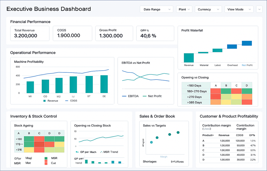Viewport: 267px width, 171px height.
Task: Click the MSR Trend legend icon
Action: (101, 152)
